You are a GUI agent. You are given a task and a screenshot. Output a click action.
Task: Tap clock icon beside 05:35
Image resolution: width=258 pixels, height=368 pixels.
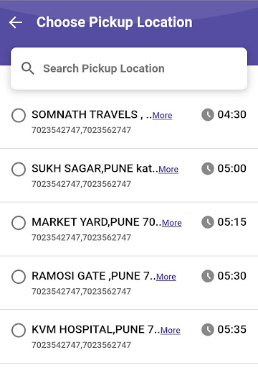[x=208, y=329]
